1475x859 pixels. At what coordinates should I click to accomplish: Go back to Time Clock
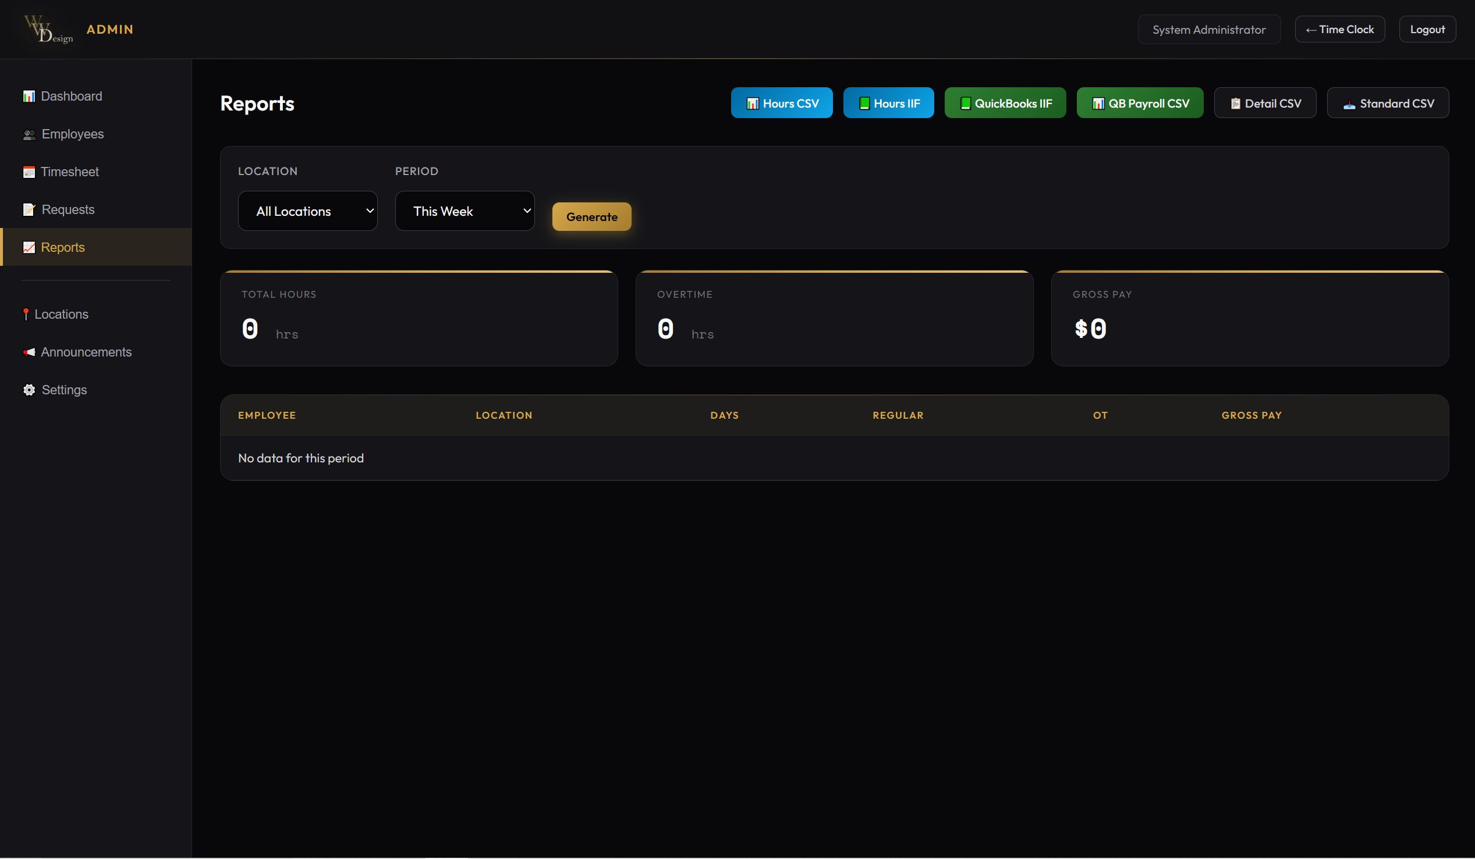(1339, 30)
